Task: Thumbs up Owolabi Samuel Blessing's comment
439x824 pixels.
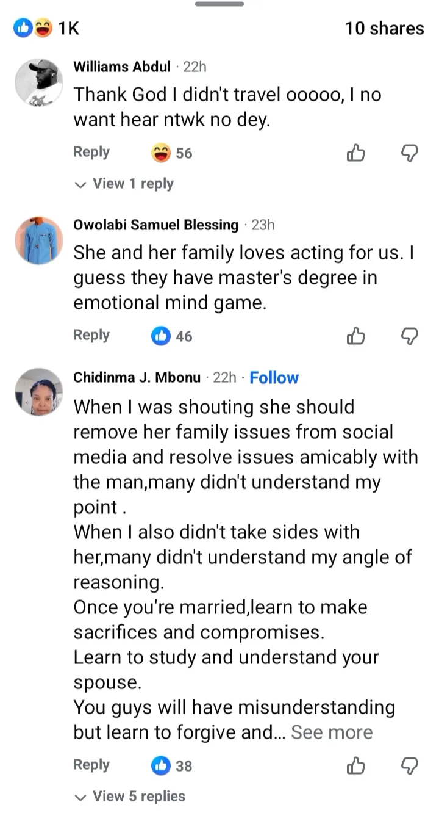Action: [356, 335]
